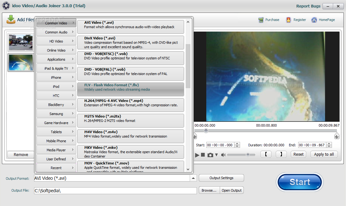Open the Online Video category
The height and width of the screenshot is (206, 346).
click(56, 50)
